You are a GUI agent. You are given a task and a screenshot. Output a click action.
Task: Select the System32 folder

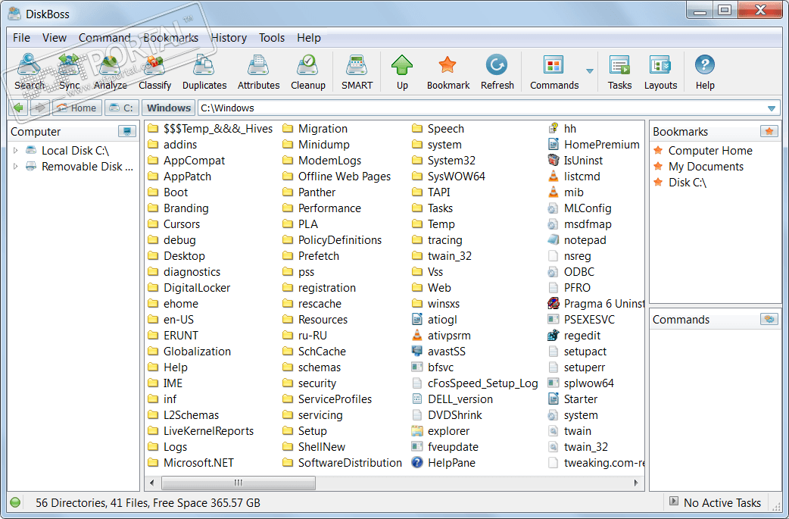pyautogui.click(x=443, y=161)
